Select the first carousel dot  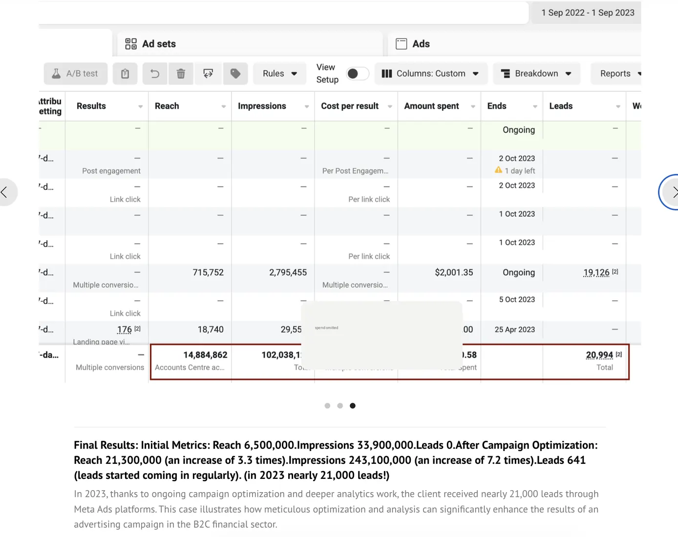tap(327, 406)
